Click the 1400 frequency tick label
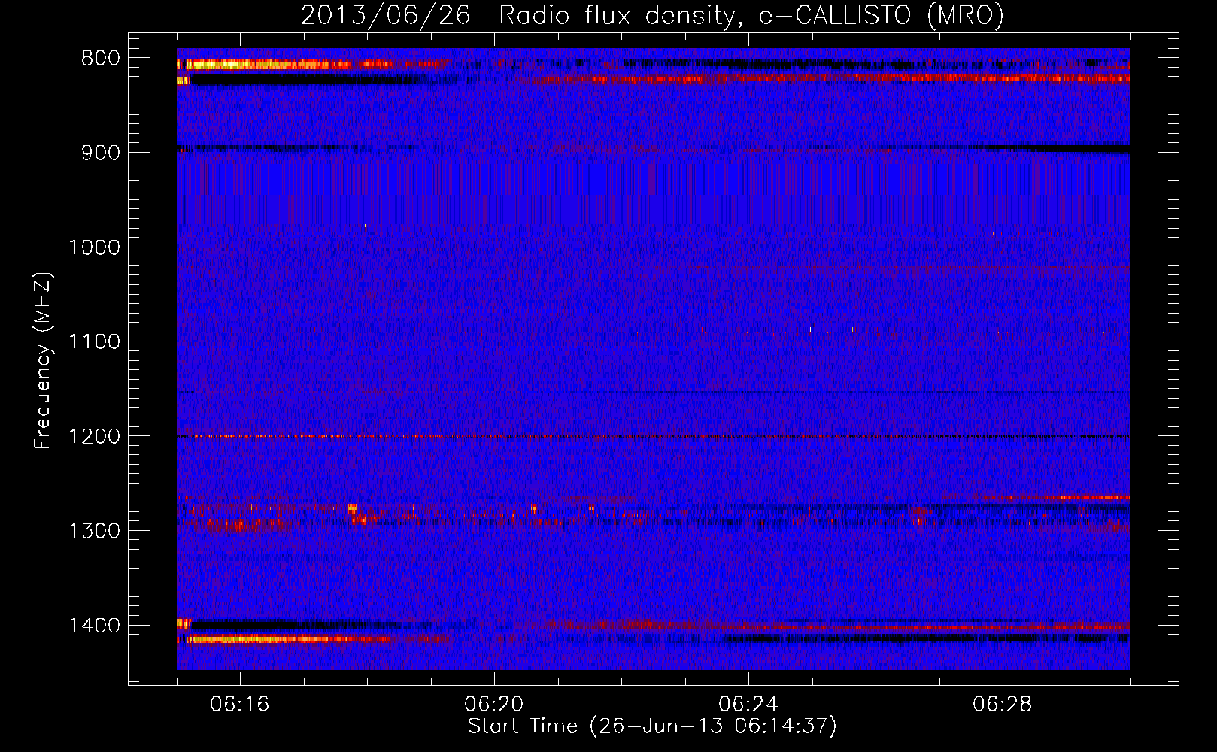Image resolution: width=1217 pixels, height=752 pixels. pyautogui.click(x=94, y=626)
